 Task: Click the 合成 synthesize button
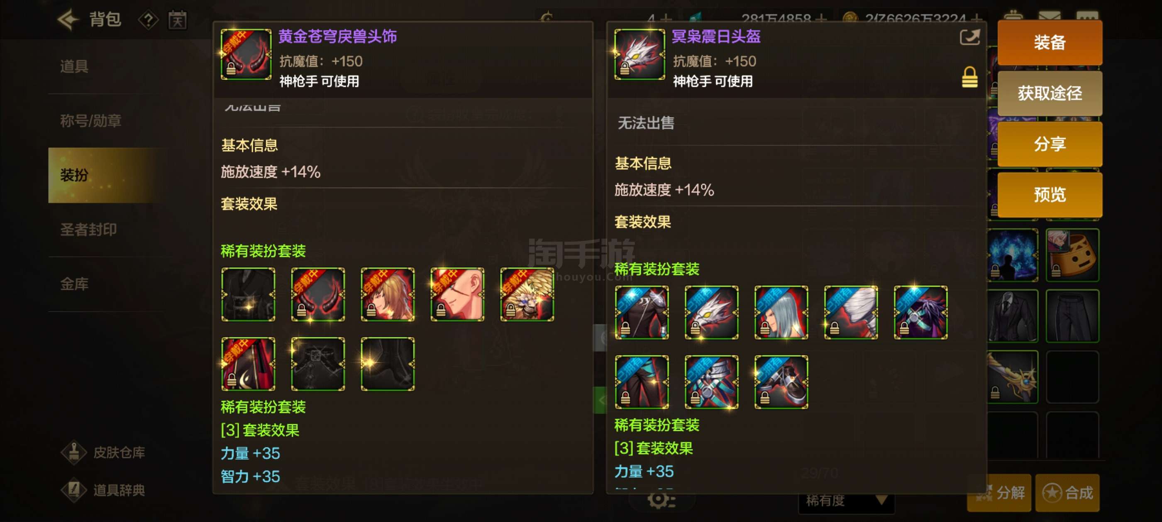coord(1067,493)
